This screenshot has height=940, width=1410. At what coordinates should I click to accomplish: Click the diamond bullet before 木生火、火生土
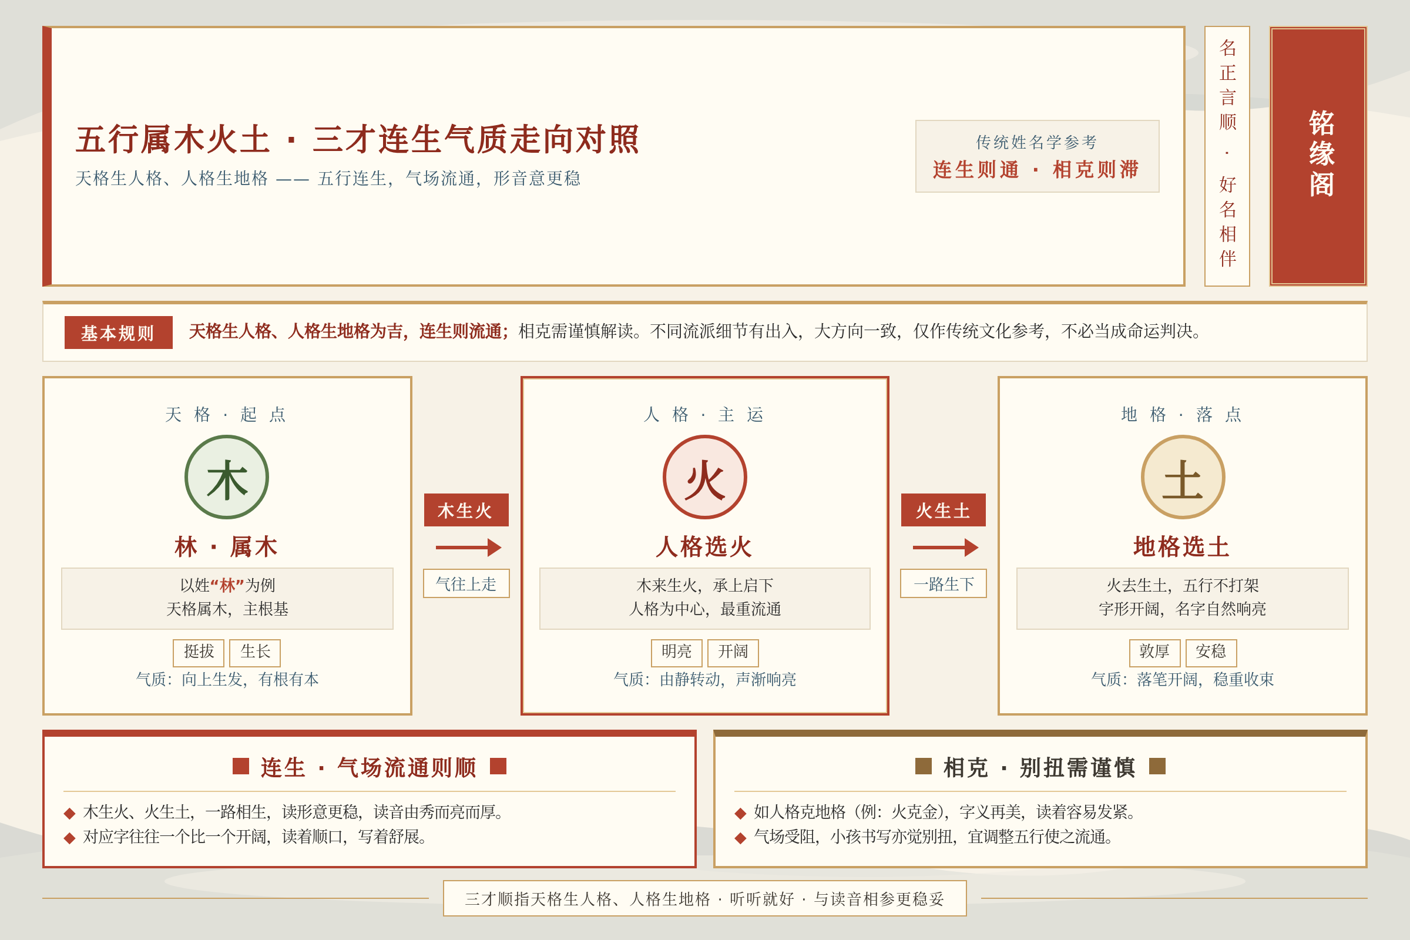[x=69, y=814]
